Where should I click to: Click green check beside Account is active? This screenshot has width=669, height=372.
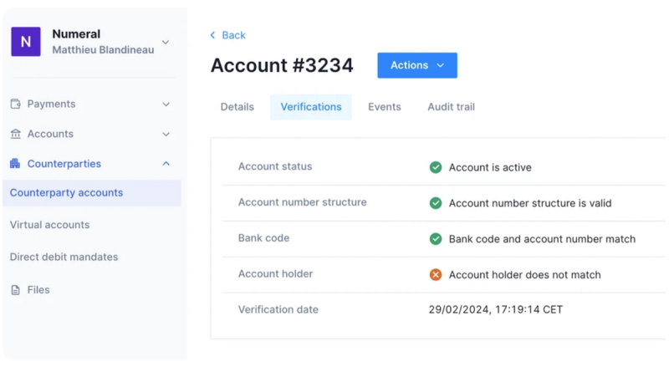point(435,167)
